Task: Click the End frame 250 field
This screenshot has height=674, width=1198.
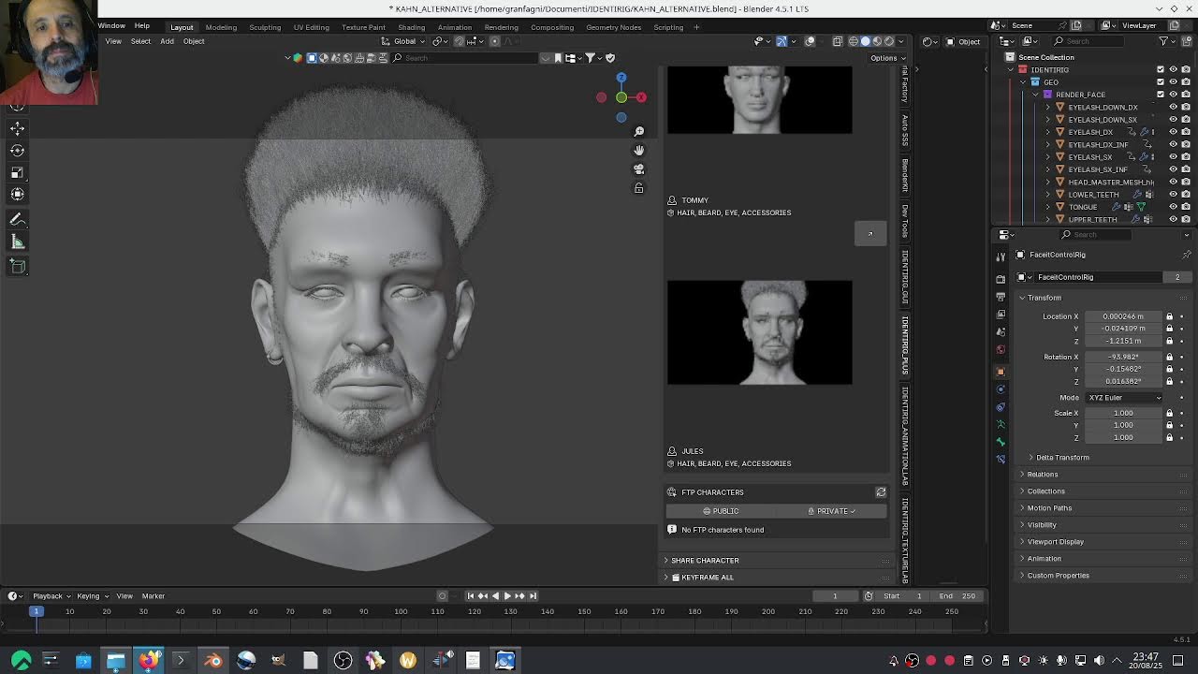Action: click(957, 596)
